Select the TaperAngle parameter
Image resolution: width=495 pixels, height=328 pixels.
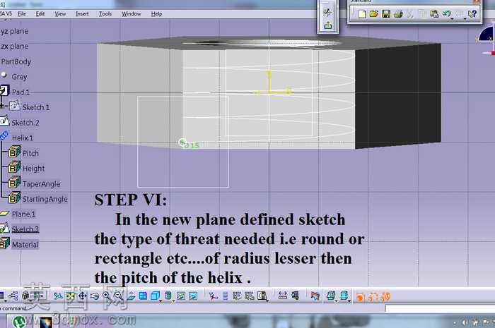(41, 184)
